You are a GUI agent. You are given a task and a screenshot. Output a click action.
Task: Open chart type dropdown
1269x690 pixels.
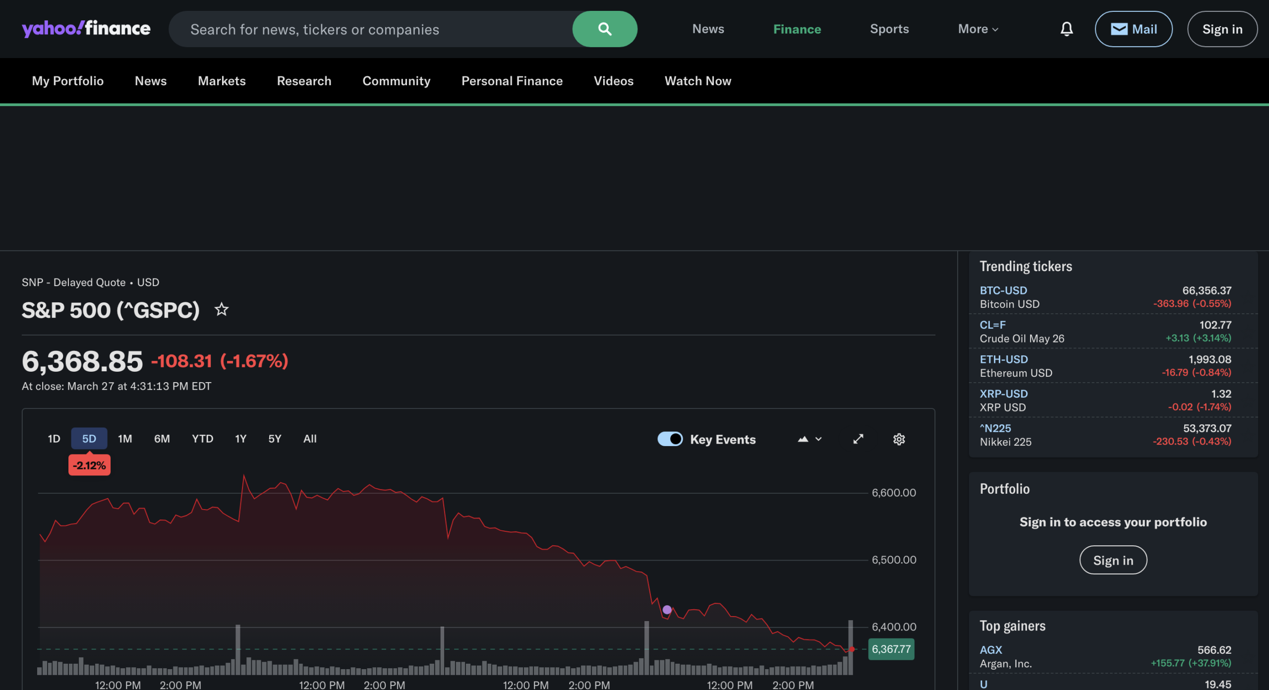(809, 439)
